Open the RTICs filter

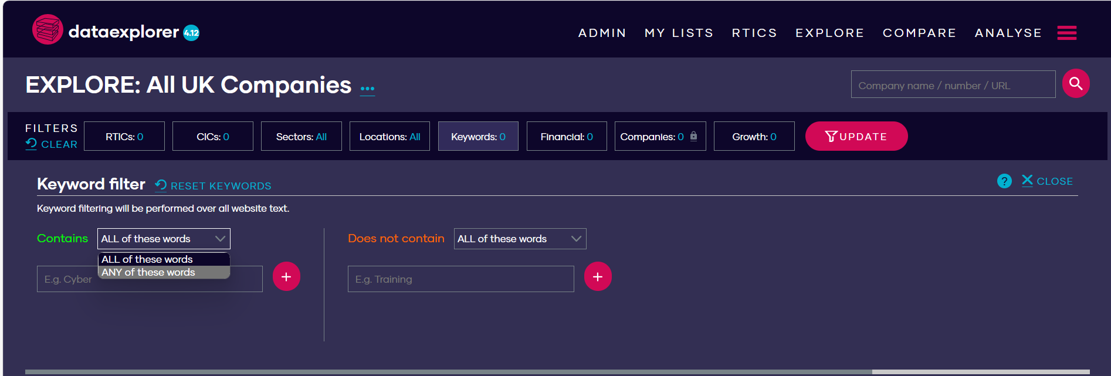tap(124, 136)
